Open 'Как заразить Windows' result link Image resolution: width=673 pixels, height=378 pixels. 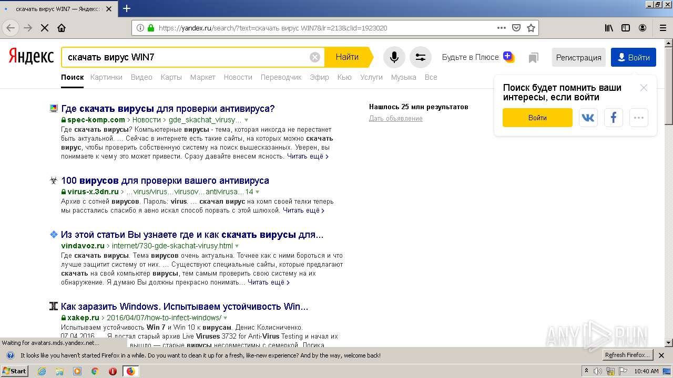185,307
